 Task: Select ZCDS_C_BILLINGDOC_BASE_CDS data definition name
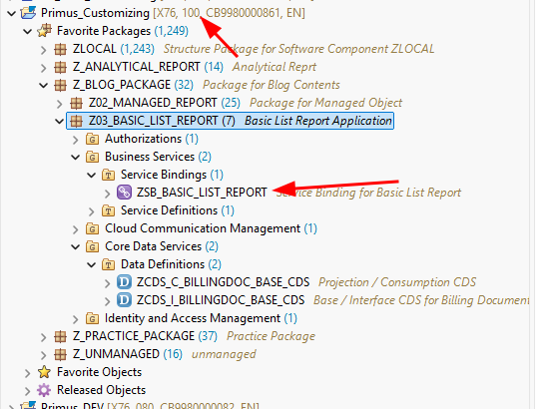click(x=223, y=282)
